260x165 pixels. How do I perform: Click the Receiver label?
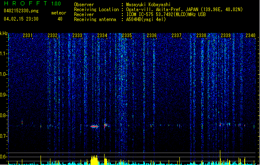tap(84, 14)
